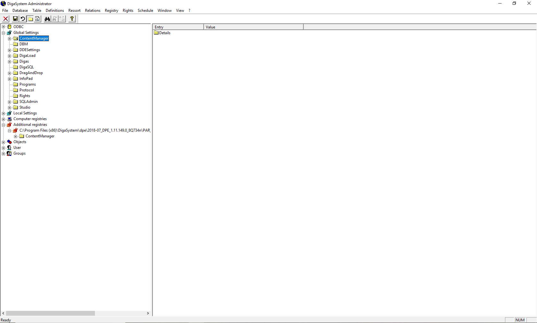The width and height of the screenshot is (537, 323).
Task: Click the undo arrow toolbar icon
Action: [x=23, y=19]
